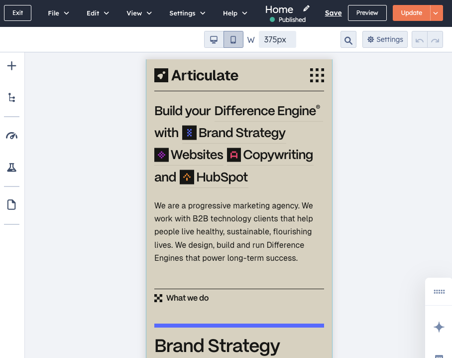Switch preview to desktop view

pos(213,39)
